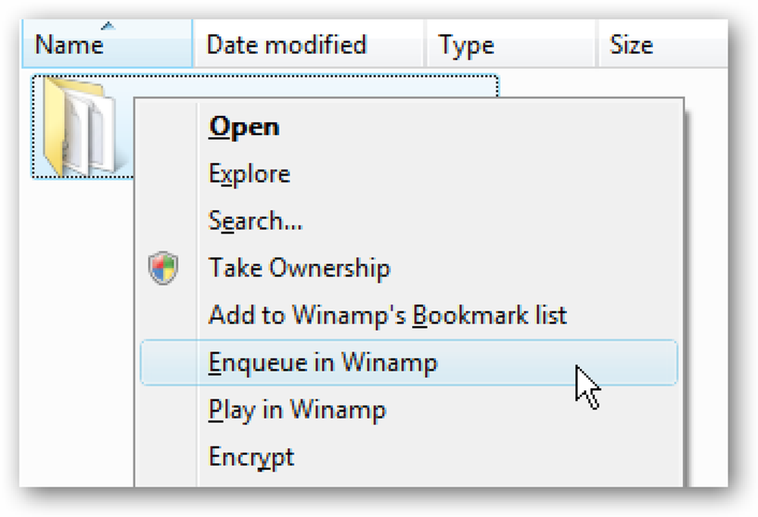Select Explore in the context menu
This screenshot has height=517, width=758.
tap(409, 174)
